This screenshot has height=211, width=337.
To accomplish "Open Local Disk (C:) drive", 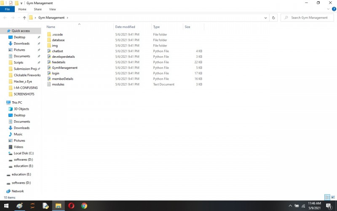I will click(24, 153).
